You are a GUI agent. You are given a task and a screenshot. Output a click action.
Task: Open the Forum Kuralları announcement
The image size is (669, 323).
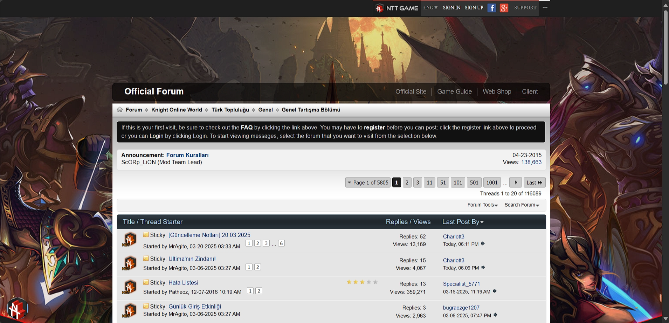tap(187, 155)
